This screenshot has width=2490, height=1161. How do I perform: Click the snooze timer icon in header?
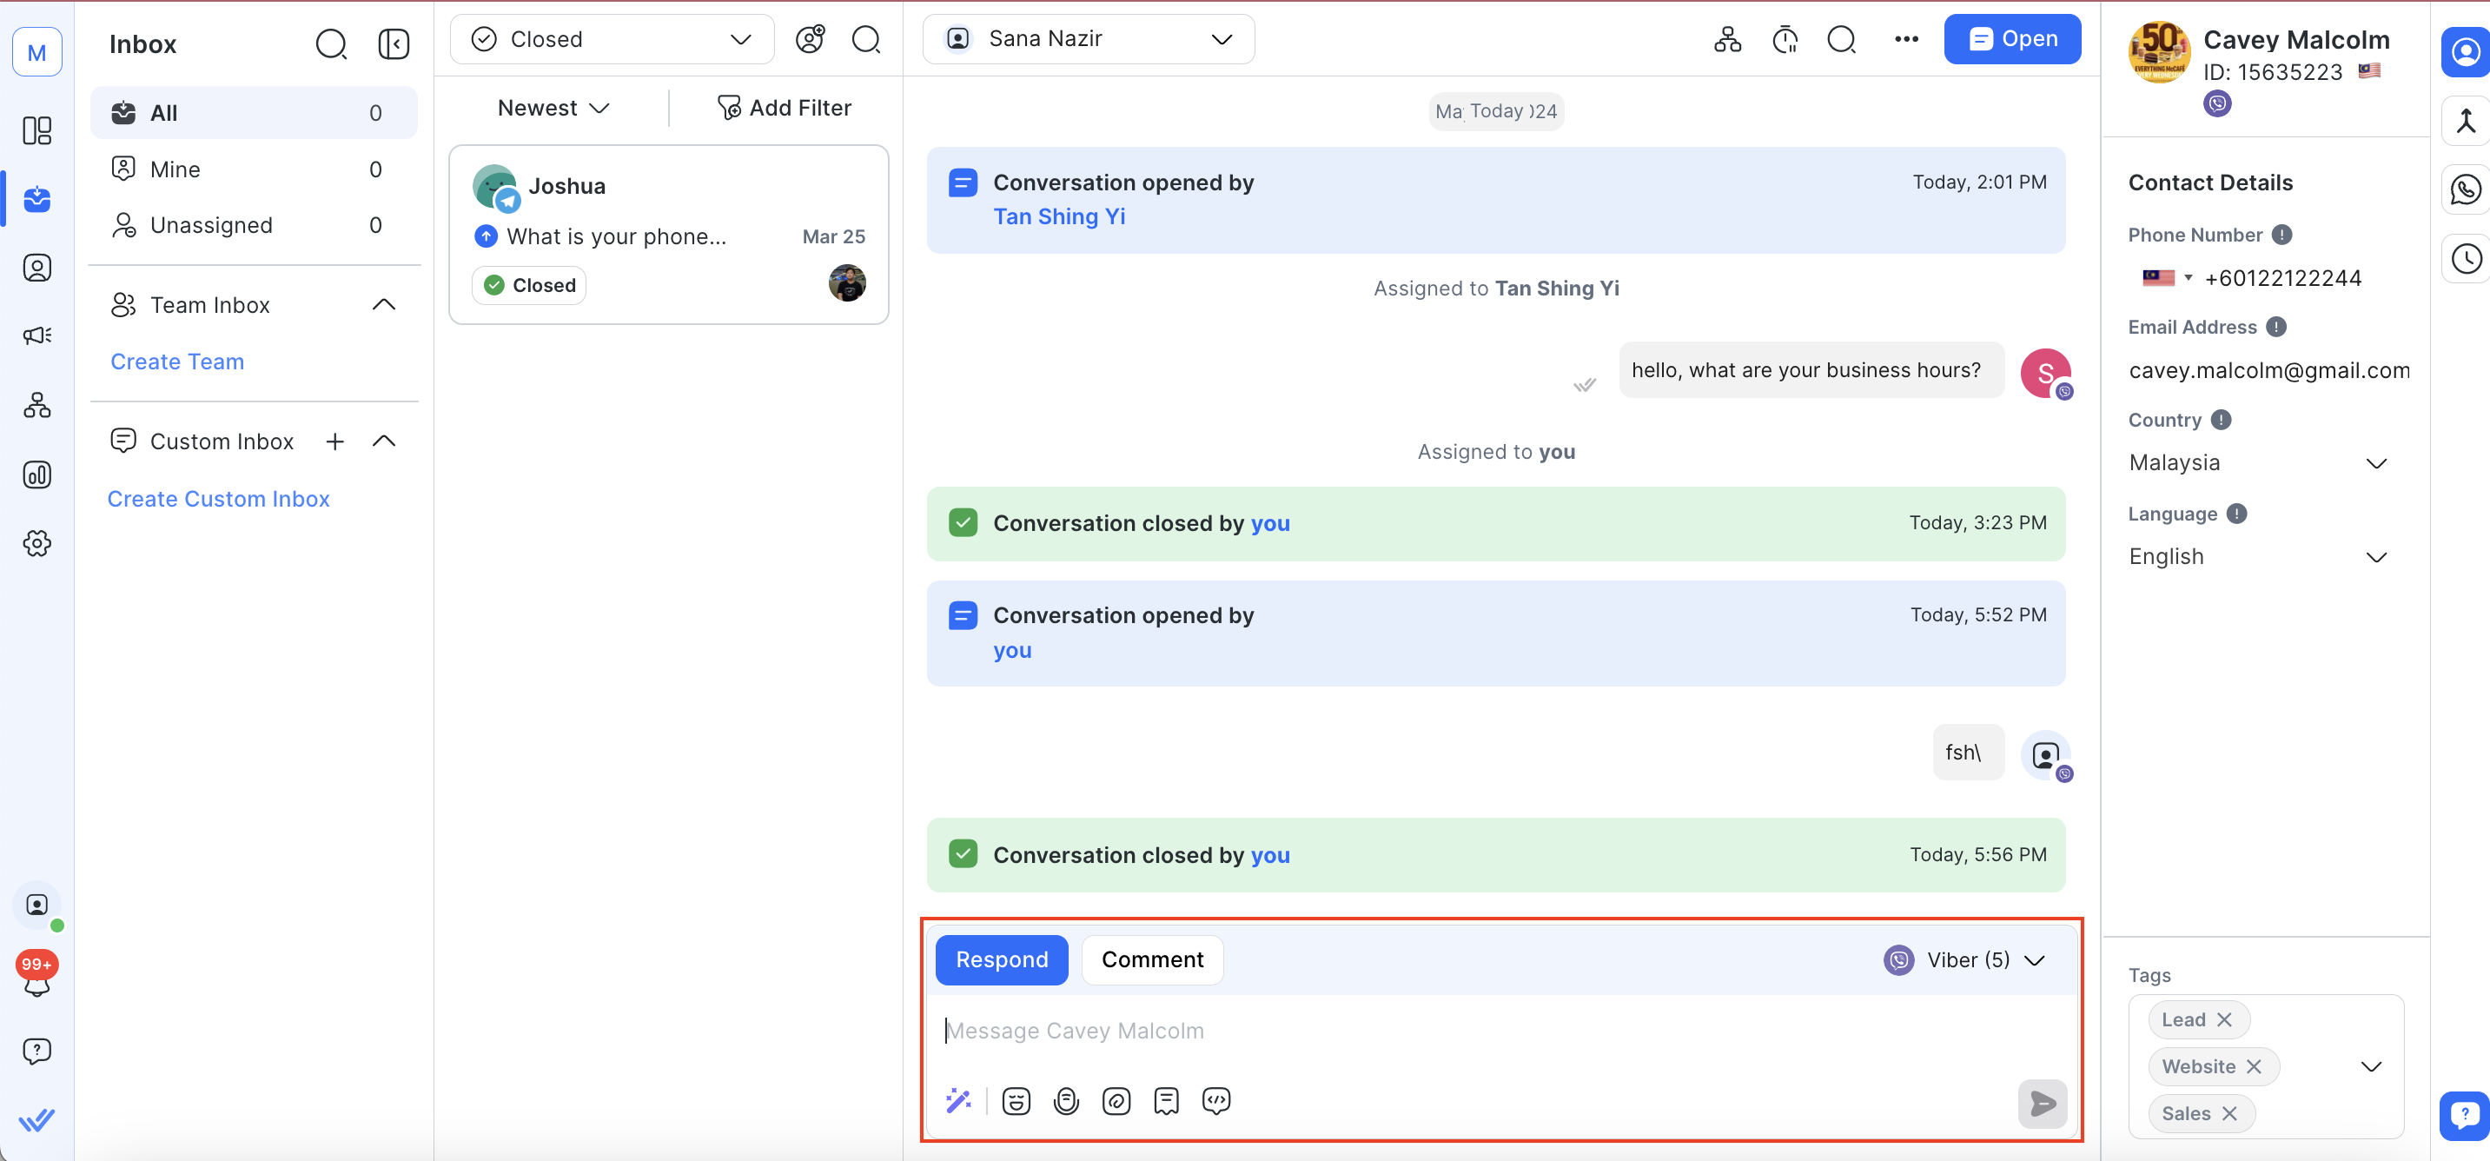click(1785, 40)
